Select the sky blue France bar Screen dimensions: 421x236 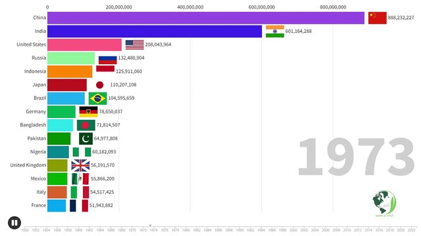point(57,205)
